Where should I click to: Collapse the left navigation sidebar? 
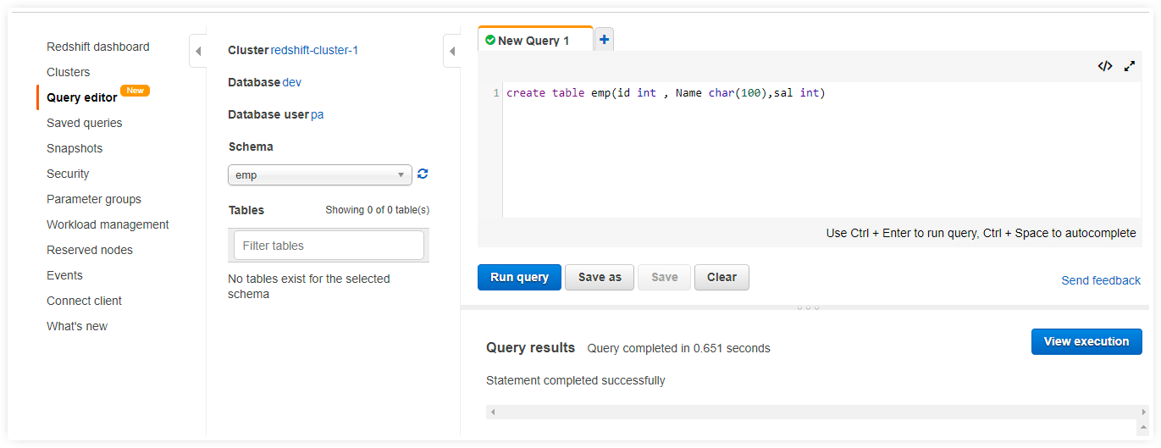point(197,52)
